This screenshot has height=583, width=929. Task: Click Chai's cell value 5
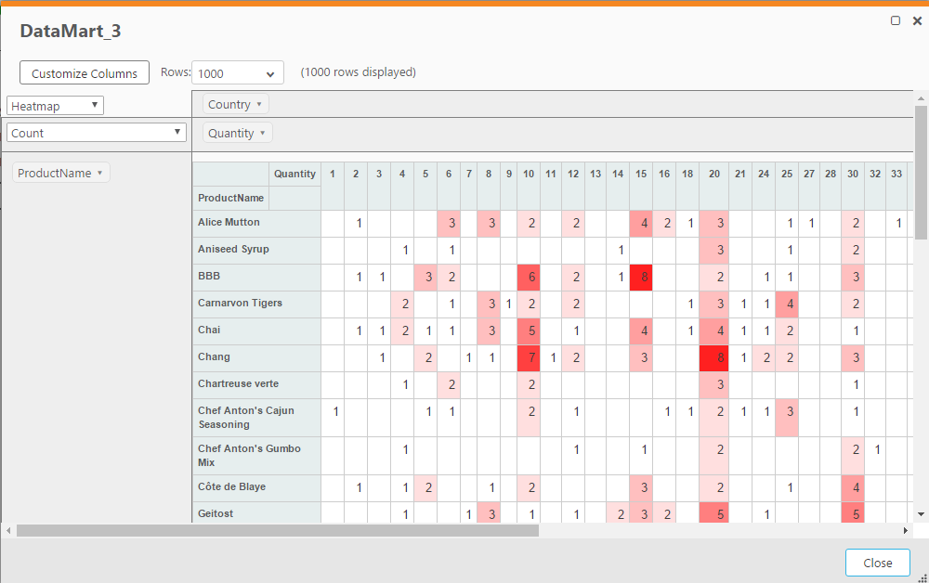click(529, 330)
